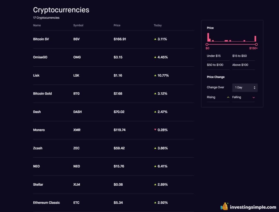
Task: Click the Lisk green up triangle indicator
Action: point(155,75)
